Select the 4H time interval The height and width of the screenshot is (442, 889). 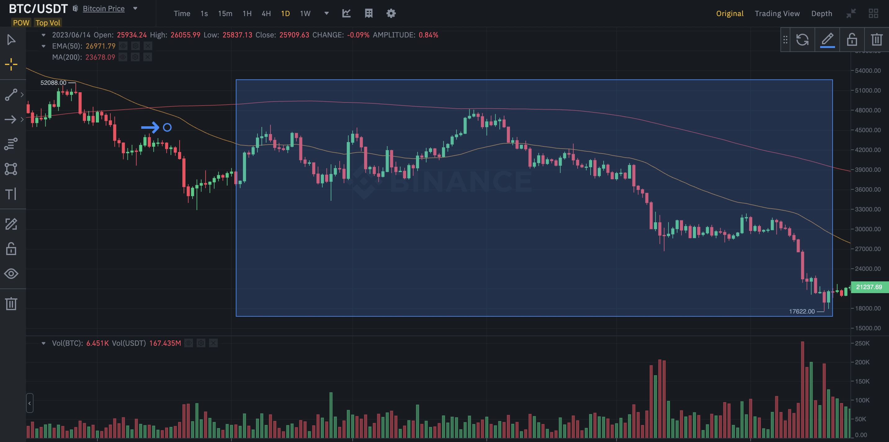[266, 13]
